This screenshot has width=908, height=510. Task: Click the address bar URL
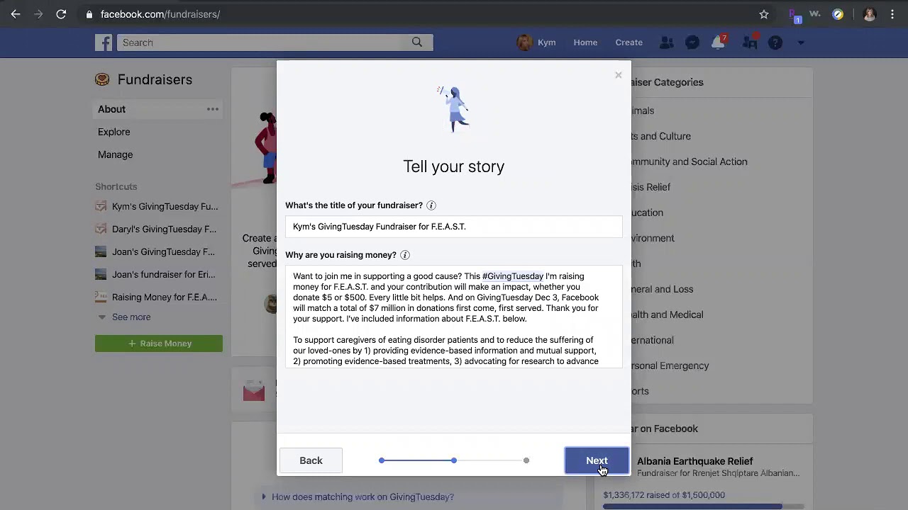pyautogui.click(x=160, y=14)
